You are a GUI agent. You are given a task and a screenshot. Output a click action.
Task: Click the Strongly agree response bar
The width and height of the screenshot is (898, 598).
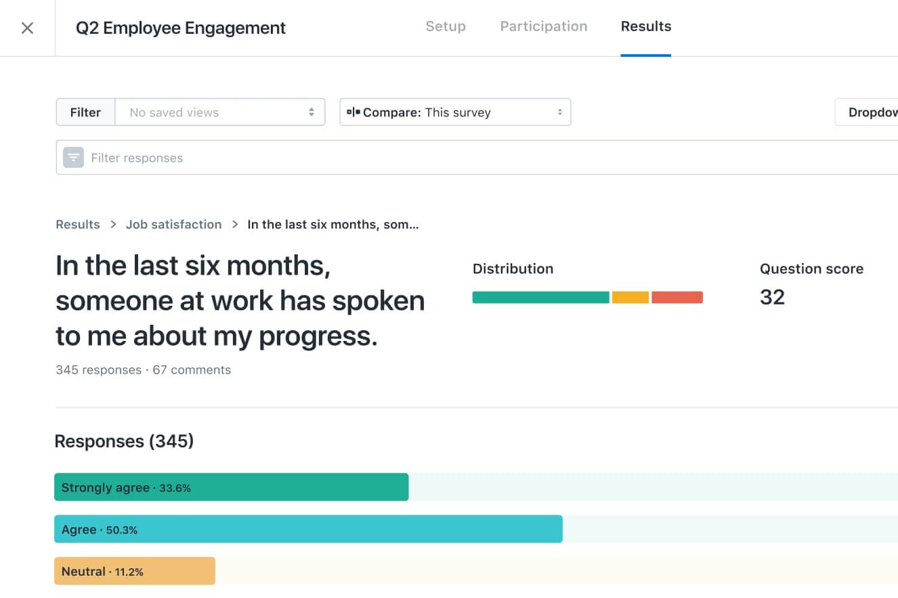coord(230,486)
